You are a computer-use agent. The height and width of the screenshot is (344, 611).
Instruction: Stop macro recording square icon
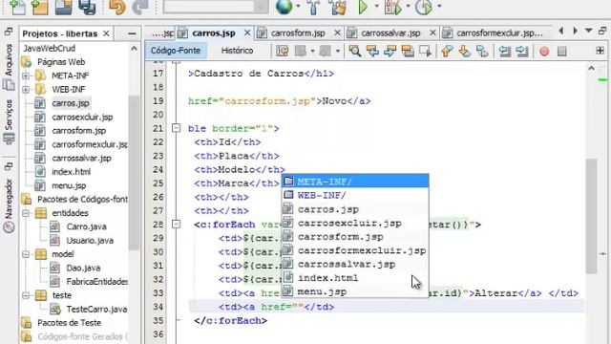coord(562,51)
